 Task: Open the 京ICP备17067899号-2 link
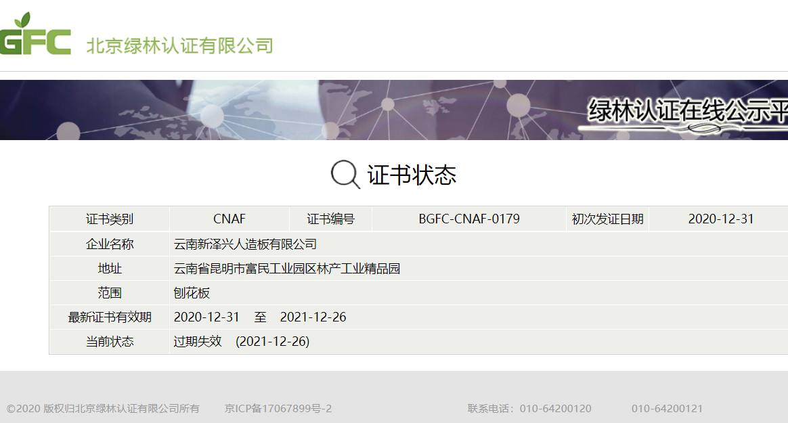(x=278, y=408)
